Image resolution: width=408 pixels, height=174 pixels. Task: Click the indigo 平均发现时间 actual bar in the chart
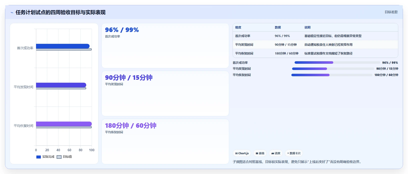point(61,85)
